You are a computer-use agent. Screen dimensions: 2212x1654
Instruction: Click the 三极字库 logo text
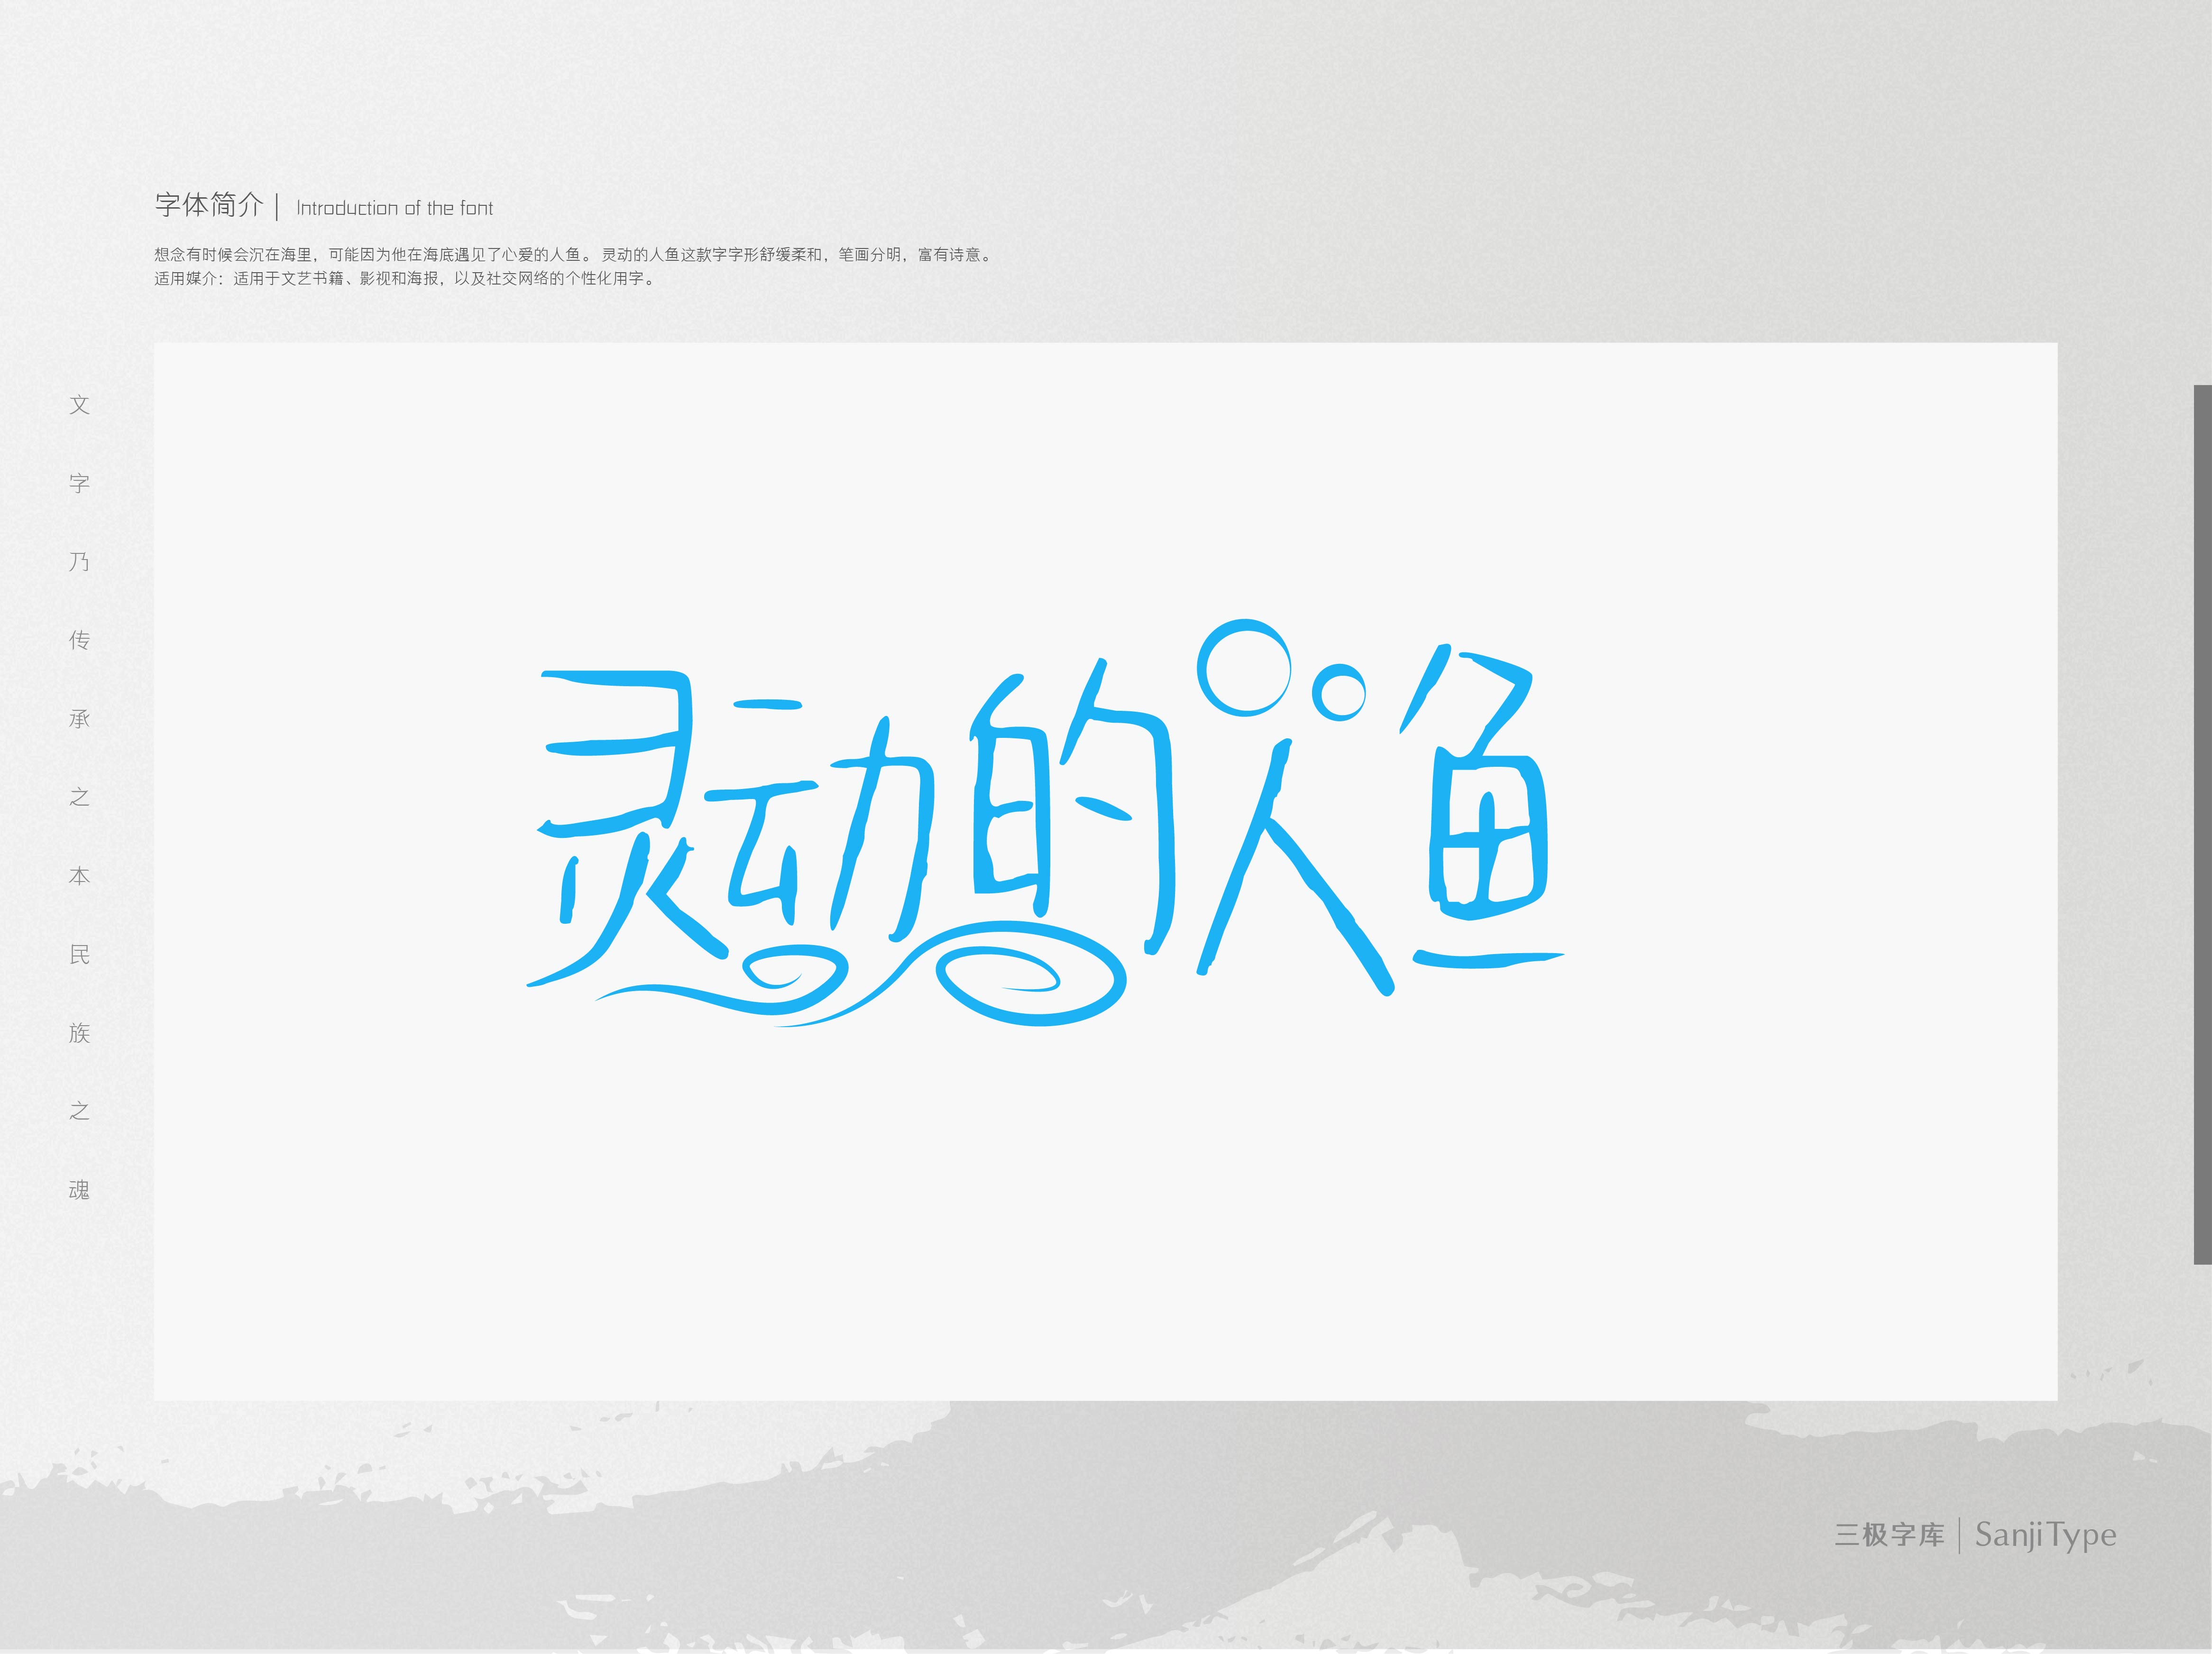(1889, 1535)
